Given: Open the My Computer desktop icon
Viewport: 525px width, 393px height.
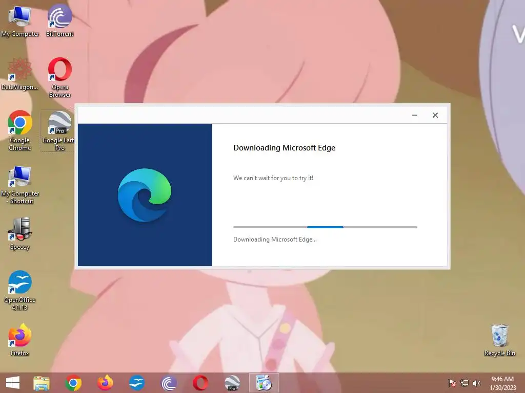Looking at the screenshot, I should pos(20,20).
